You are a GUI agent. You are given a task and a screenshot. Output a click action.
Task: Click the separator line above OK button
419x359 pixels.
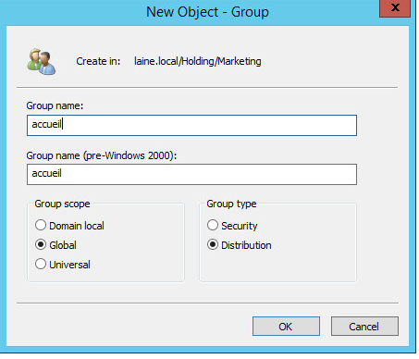click(x=207, y=303)
